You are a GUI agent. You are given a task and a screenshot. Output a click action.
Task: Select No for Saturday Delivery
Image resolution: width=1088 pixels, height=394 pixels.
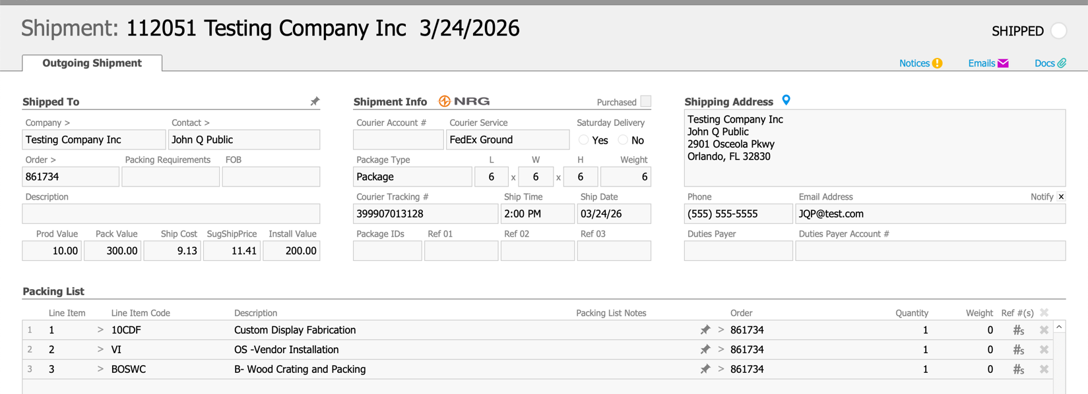(x=623, y=140)
